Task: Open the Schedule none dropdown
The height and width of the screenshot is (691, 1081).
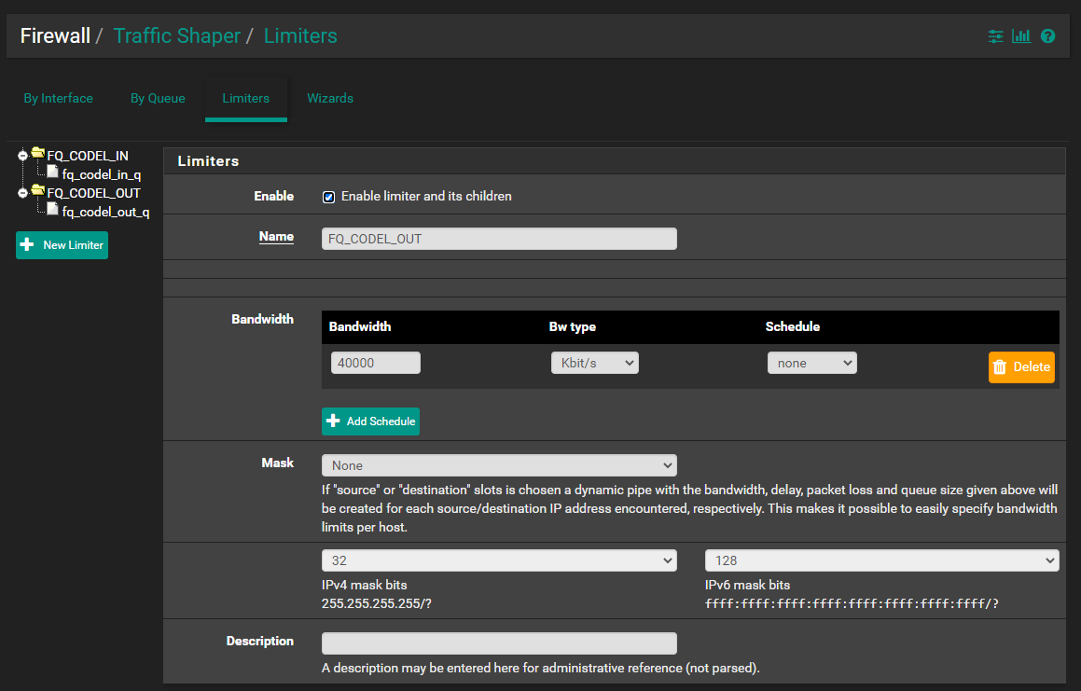Action: pyautogui.click(x=812, y=363)
